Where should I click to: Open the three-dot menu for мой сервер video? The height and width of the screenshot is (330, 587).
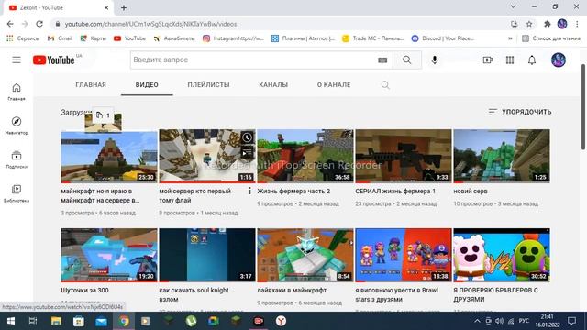tap(249, 192)
